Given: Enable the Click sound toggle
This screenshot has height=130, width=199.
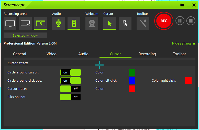Looking at the screenshot, I should click(71, 97).
